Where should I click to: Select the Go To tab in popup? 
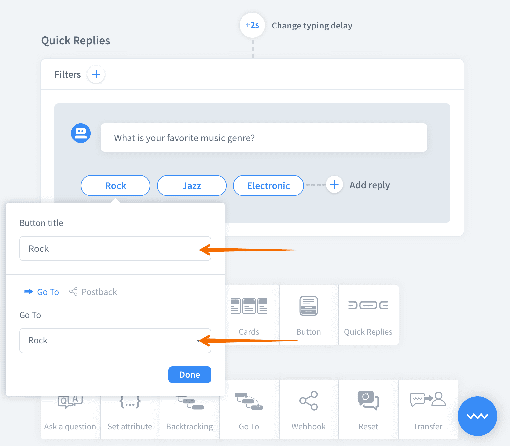[42, 292]
